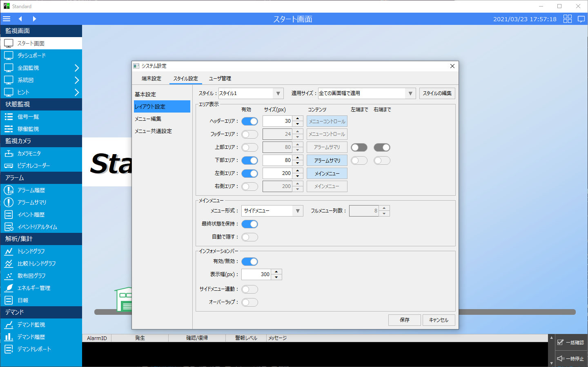Viewport: 588px width, 367px height.
Task: Toggle 右側エリア enabled switch
Action: pyautogui.click(x=249, y=186)
